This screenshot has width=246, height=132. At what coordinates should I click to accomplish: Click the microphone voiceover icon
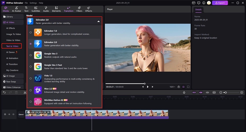184,92
